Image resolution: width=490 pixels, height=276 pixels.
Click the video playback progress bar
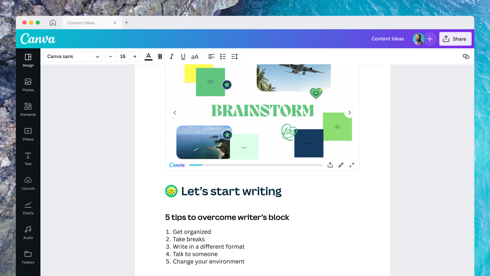[x=255, y=165]
